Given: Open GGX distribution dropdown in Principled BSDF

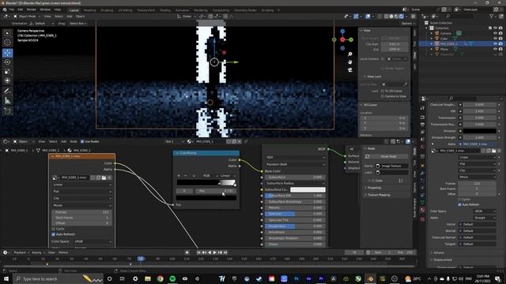Looking at the screenshot, I should pos(295,157).
